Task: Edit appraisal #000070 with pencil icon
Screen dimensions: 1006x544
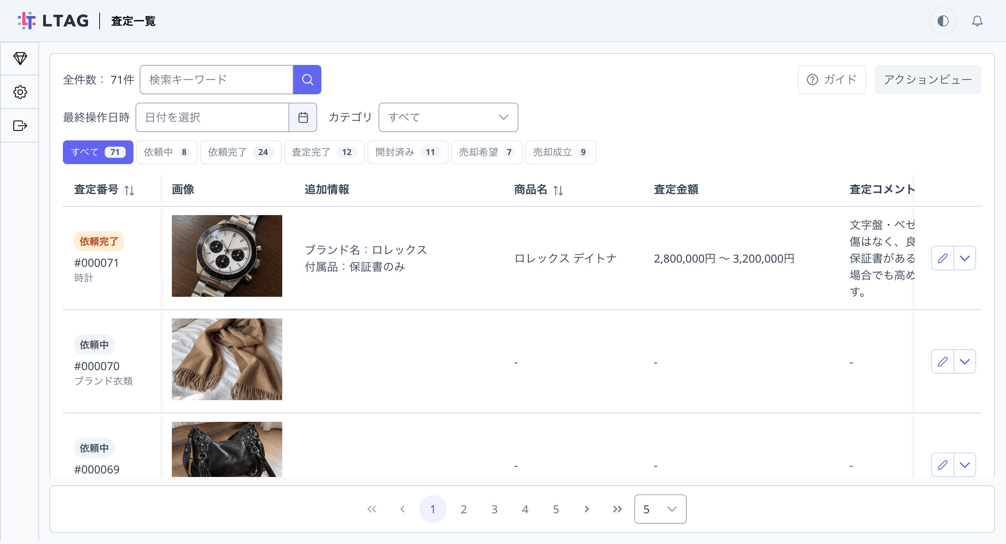Action: pyautogui.click(x=943, y=361)
